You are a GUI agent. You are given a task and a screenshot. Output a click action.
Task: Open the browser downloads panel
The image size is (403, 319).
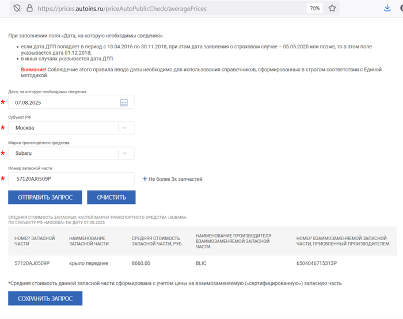(387, 9)
